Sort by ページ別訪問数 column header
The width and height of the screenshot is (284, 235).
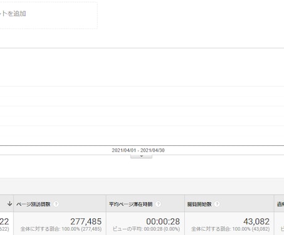[x=33, y=204]
